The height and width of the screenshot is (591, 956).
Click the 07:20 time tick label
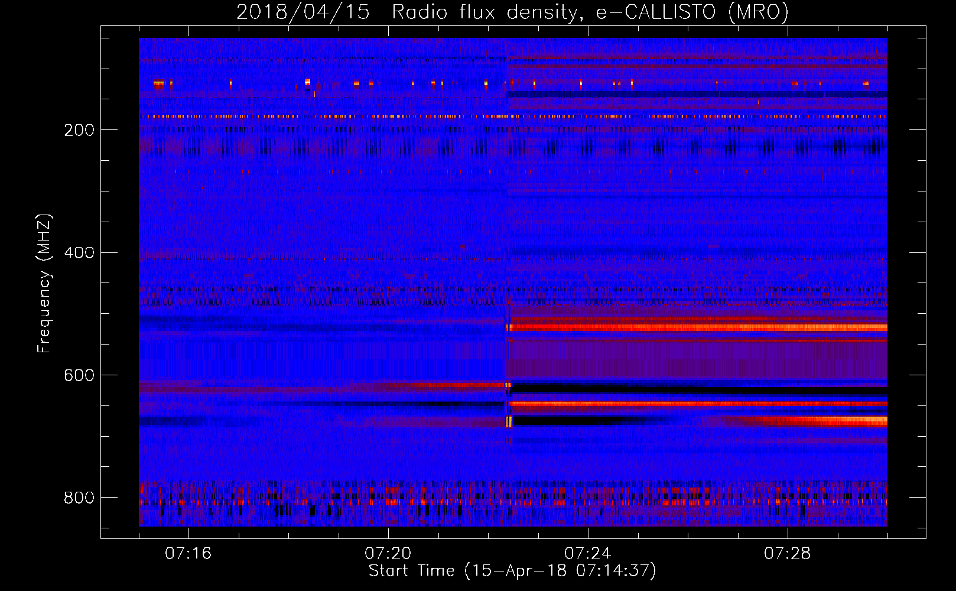point(388,553)
